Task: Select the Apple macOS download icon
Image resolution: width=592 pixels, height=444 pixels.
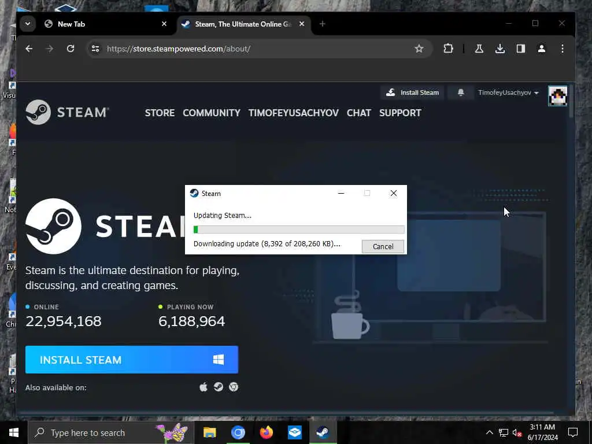Action: tap(203, 387)
